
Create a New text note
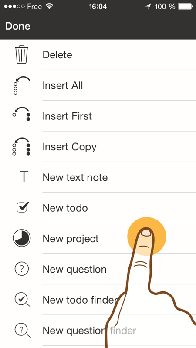pos(75,177)
